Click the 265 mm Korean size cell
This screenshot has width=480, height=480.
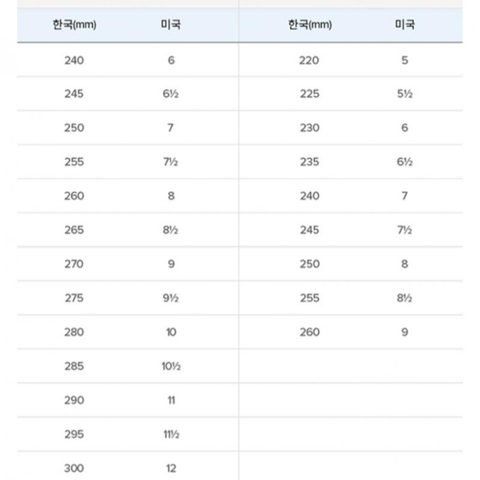[x=74, y=230]
